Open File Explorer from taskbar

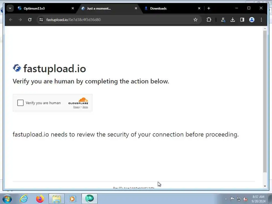pos(56,199)
